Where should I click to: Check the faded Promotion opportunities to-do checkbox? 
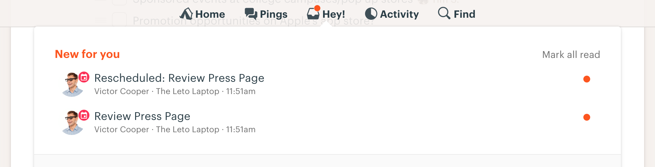pyautogui.click(x=119, y=20)
